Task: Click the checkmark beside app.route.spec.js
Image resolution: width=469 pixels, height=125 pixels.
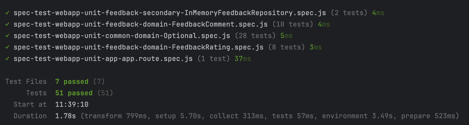Action: pos(7,58)
